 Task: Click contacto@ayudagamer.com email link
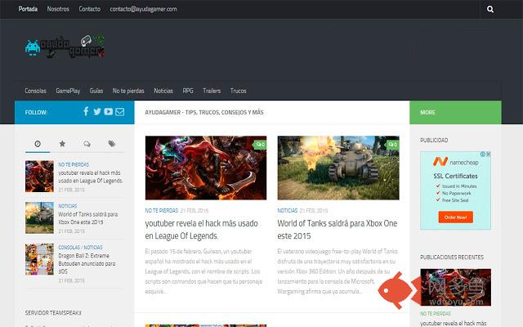[144, 9]
